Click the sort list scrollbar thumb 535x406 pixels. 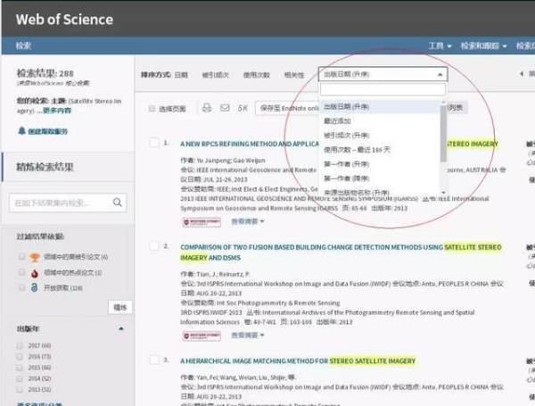pyautogui.click(x=443, y=132)
